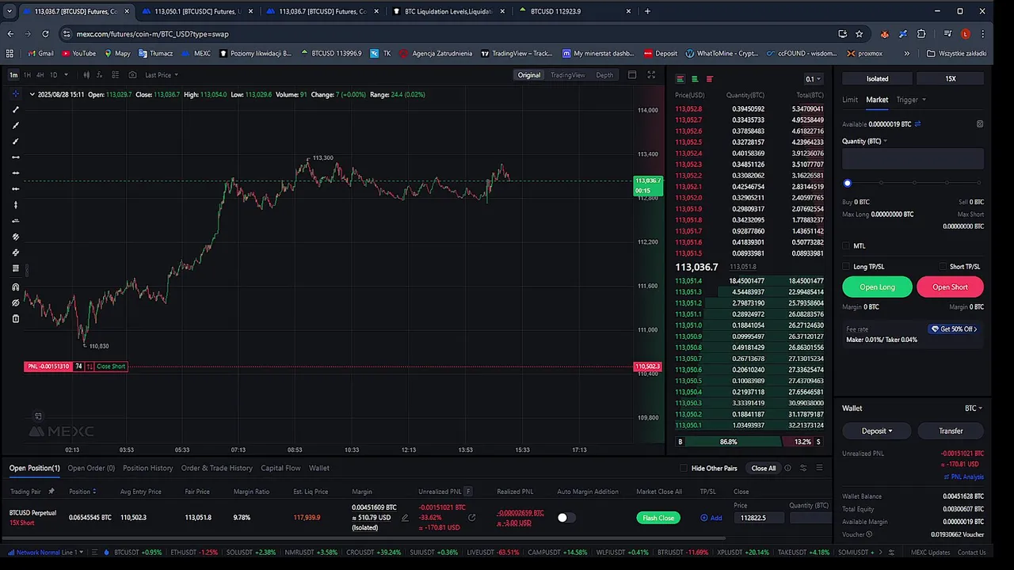Activate the magnet snap tool

(15, 287)
